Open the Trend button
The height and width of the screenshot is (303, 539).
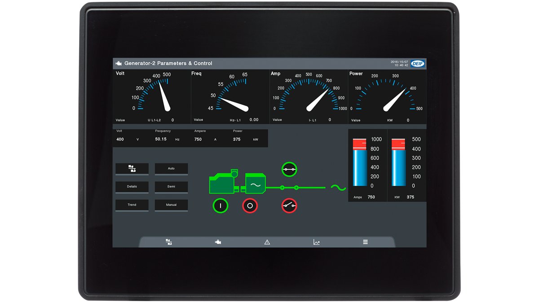pos(132,205)
